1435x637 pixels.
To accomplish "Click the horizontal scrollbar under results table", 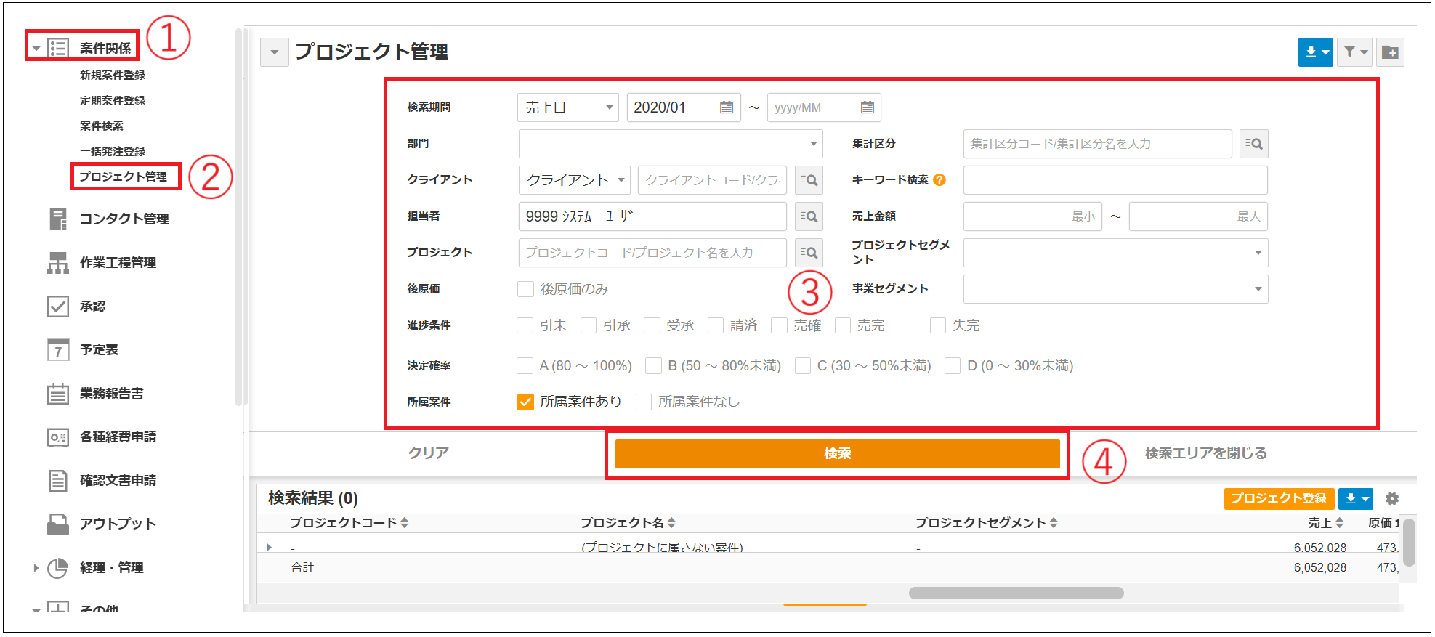I will click(1016, 593).
